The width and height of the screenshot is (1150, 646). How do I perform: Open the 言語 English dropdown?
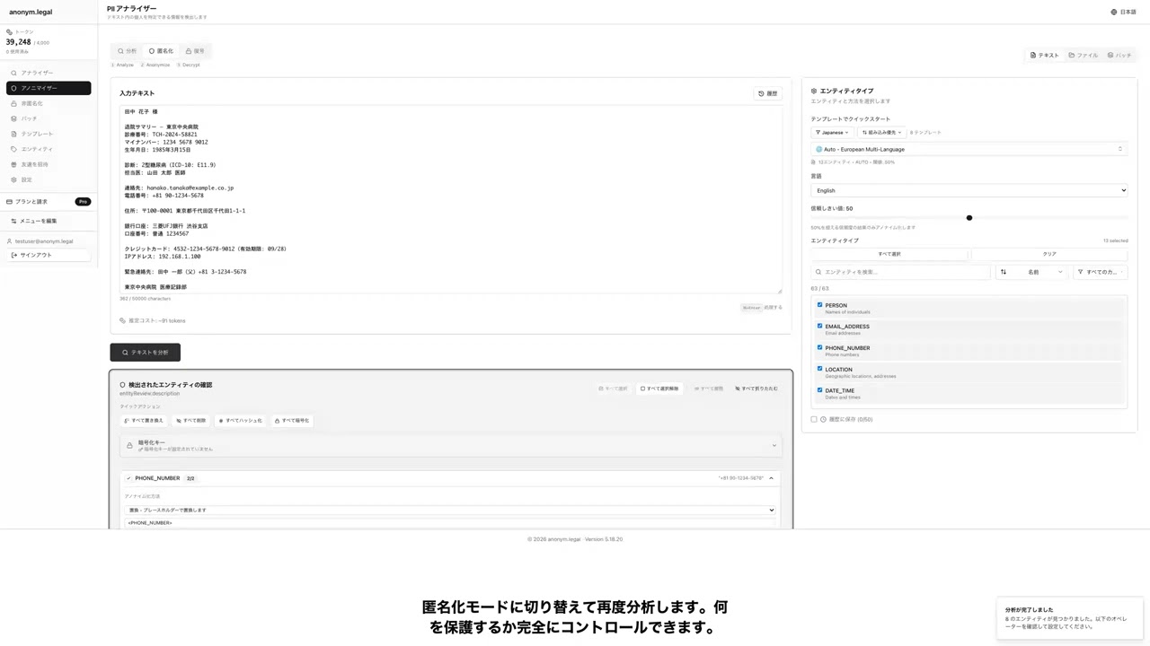pyautogui.click(x=969, y=190)
